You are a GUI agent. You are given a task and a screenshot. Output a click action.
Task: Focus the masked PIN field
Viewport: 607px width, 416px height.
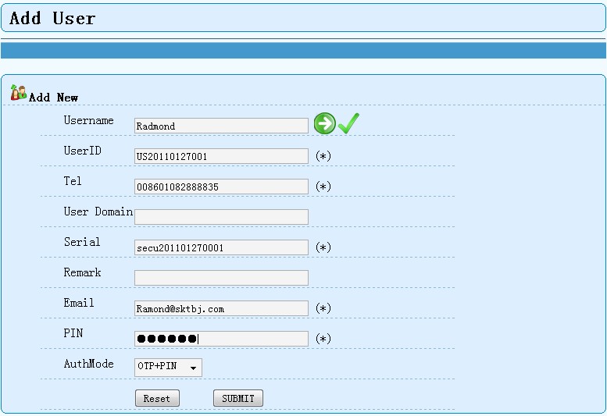tap(221, 339)
